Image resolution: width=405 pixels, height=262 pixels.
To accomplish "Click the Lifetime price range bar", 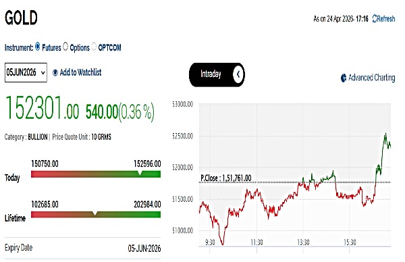I will (96, 215).
